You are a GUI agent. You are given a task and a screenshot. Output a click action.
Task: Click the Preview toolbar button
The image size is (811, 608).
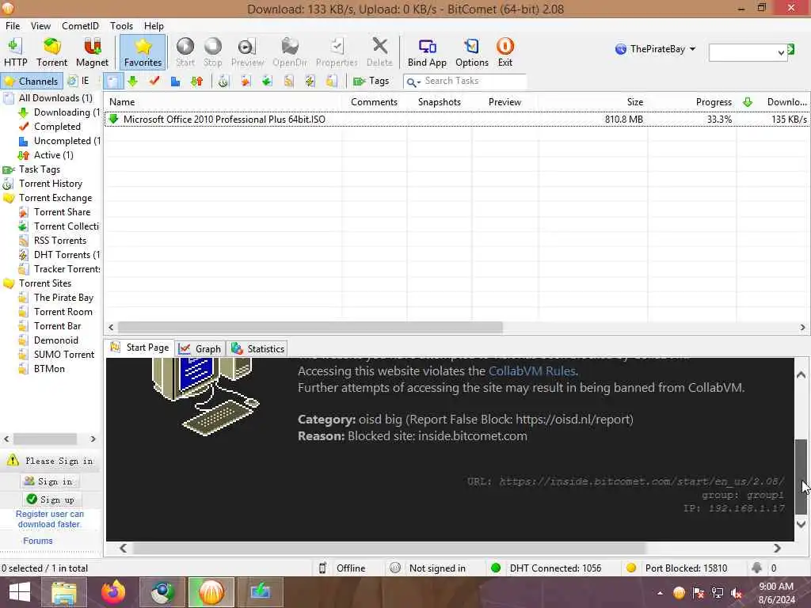pos(247,53)
